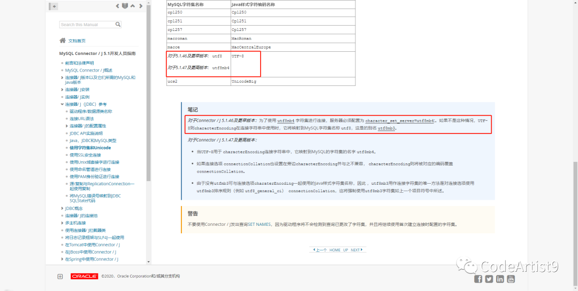Open 使用命名管道进行连接 in the sidebar

[x=90, y=170]
